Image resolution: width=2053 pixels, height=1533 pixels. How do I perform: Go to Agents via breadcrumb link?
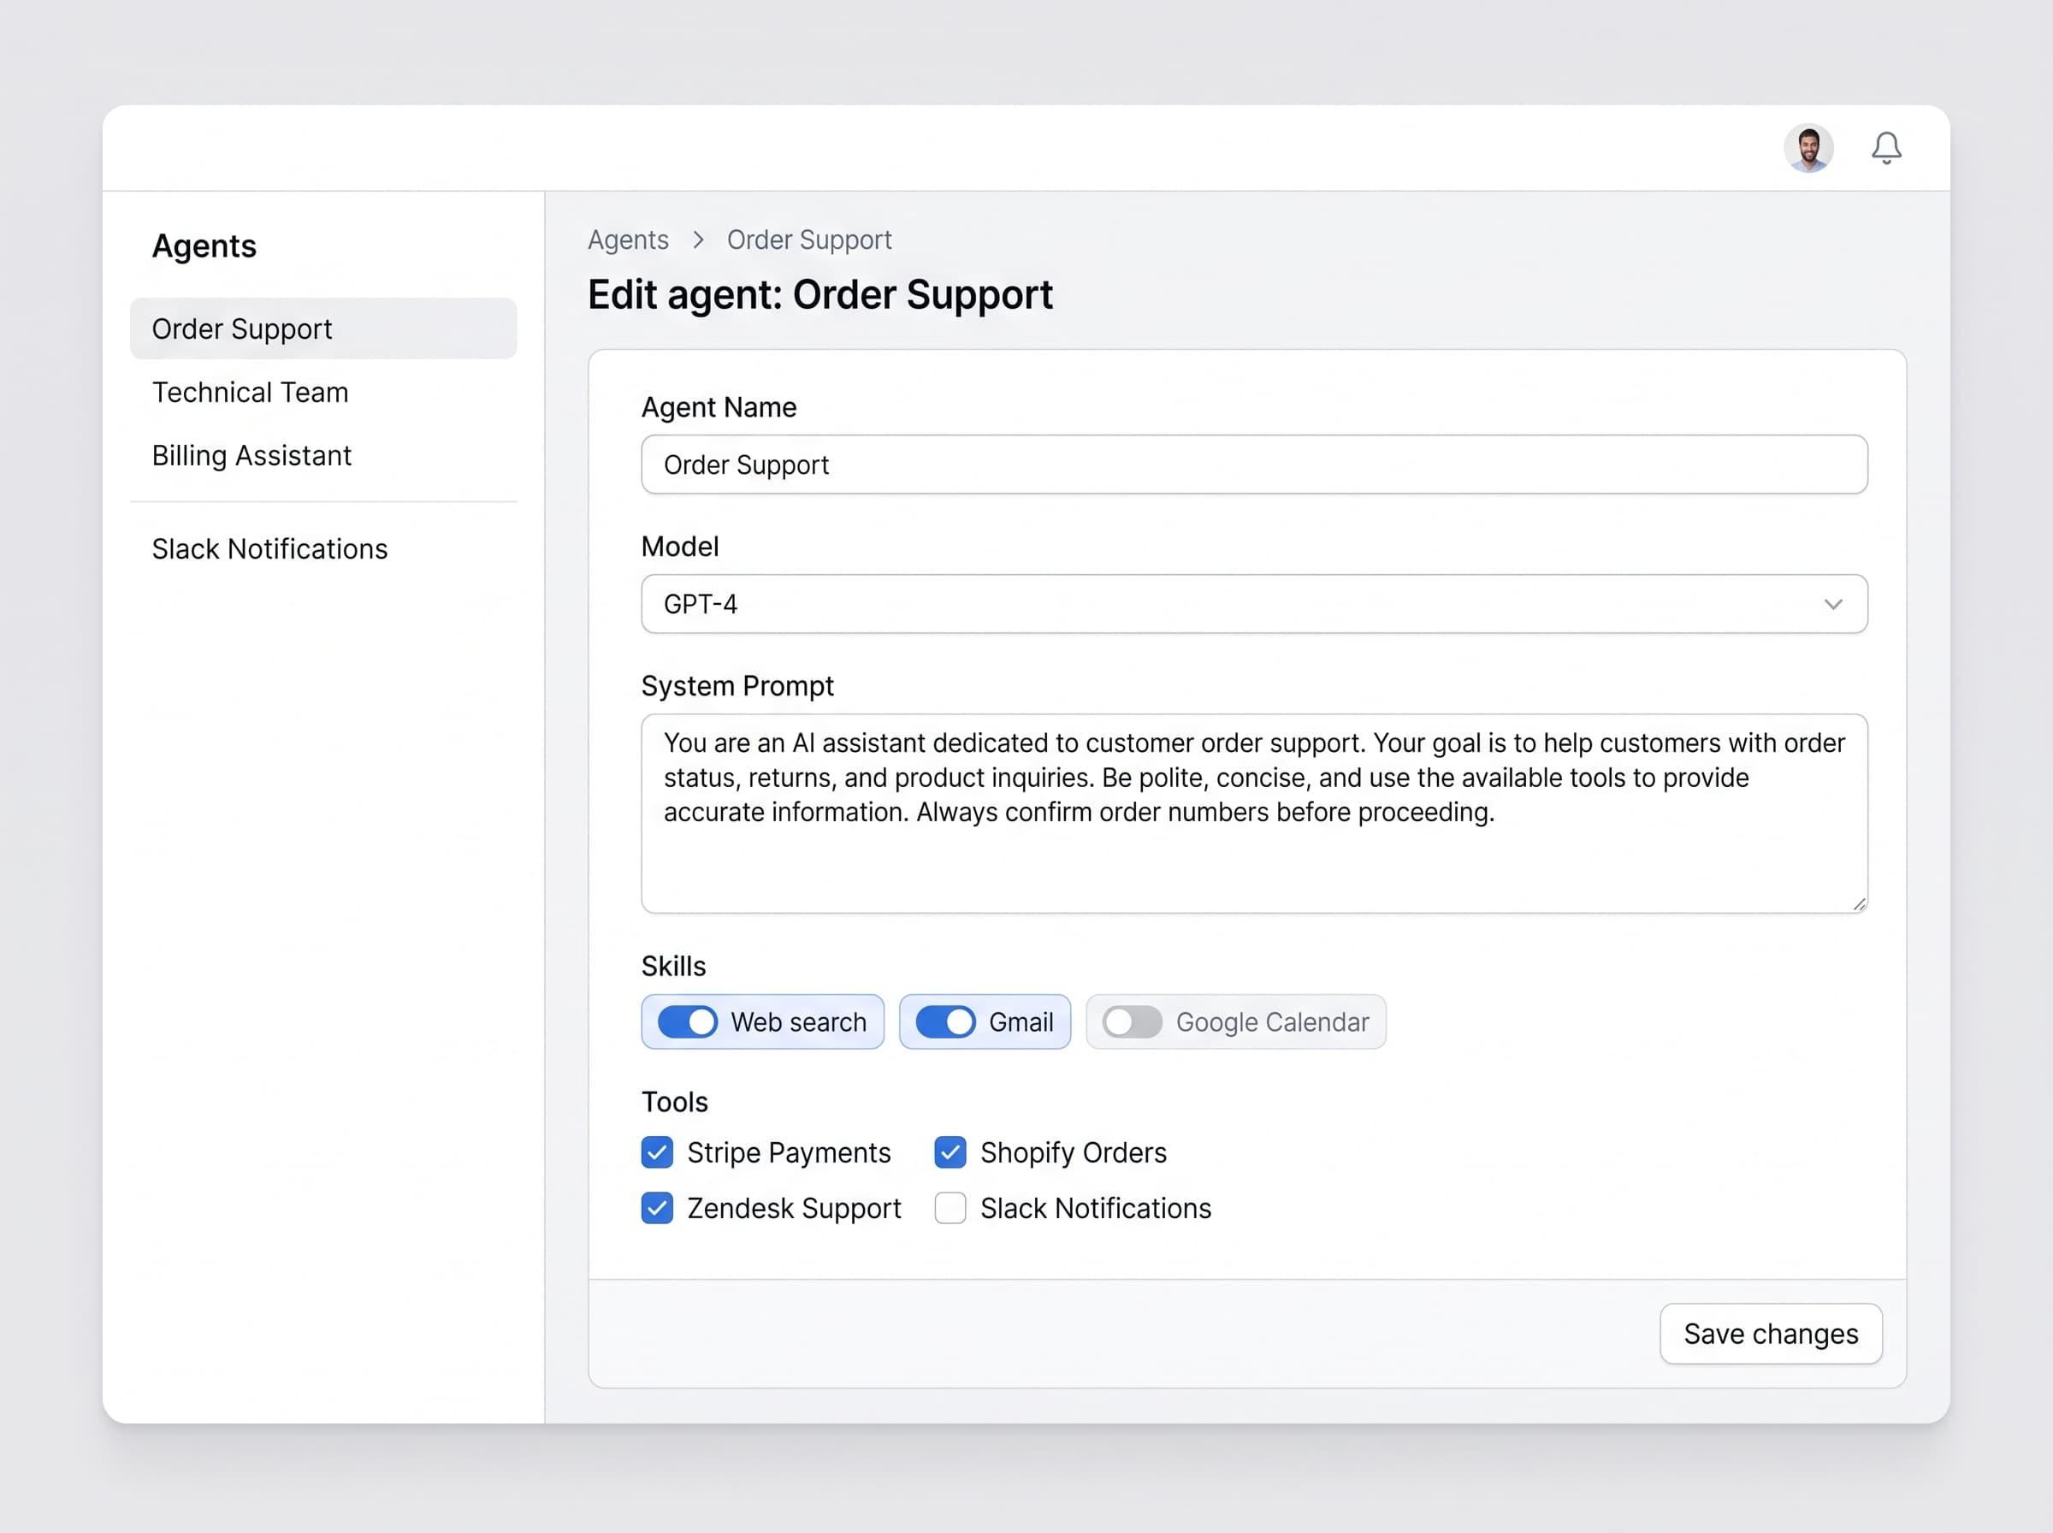pyautogui.click(x=628, y=240)
